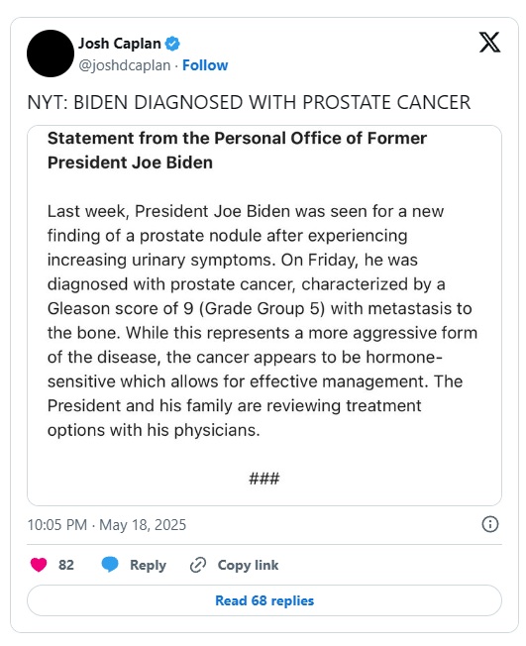Open the @joshdcaplan handle

coord(125,65)
